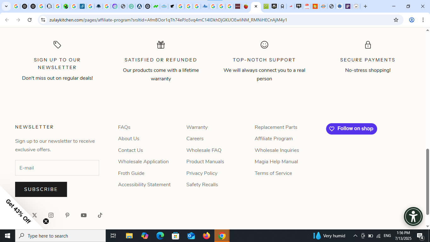Open the Affiliate Program link
430x242 pixels.
pyautogui.click(x=274, y=139)
